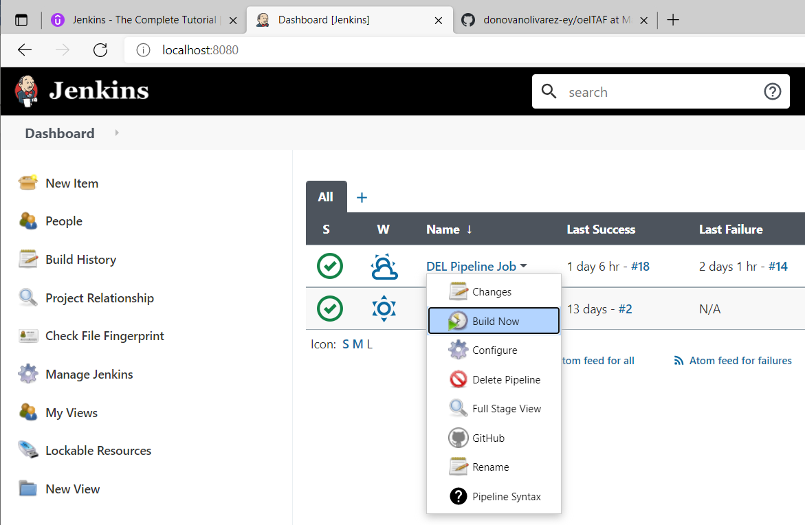The image size is (805, 525).
Task: Click the search help question mark icon
Action: 772,91
